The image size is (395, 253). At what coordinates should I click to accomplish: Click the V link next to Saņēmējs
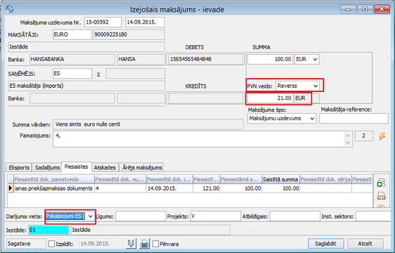[x=98, y=74]
